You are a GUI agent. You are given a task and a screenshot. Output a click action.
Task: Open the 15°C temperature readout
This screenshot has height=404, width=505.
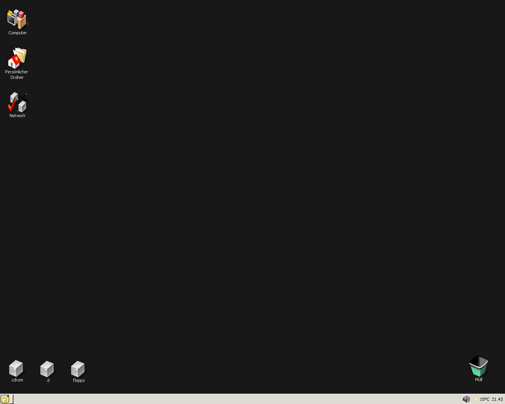pyautogui.click(x=484, y=399)
